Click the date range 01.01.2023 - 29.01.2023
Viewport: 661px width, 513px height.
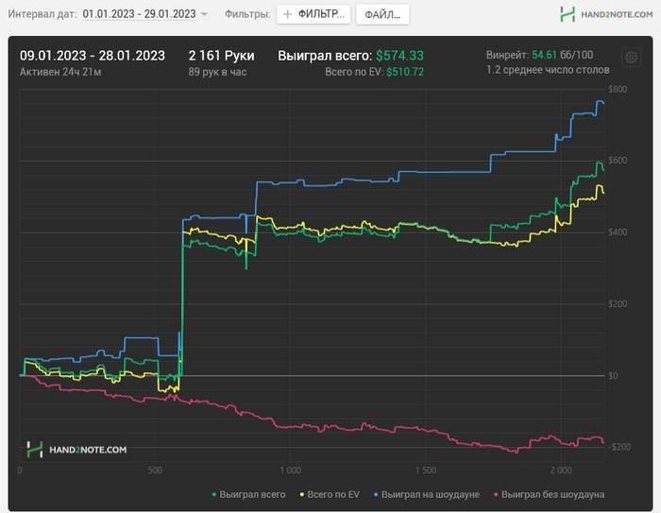(139, 14)
